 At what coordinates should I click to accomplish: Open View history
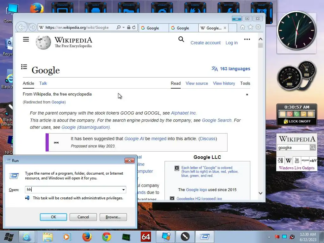pos(224,83)
